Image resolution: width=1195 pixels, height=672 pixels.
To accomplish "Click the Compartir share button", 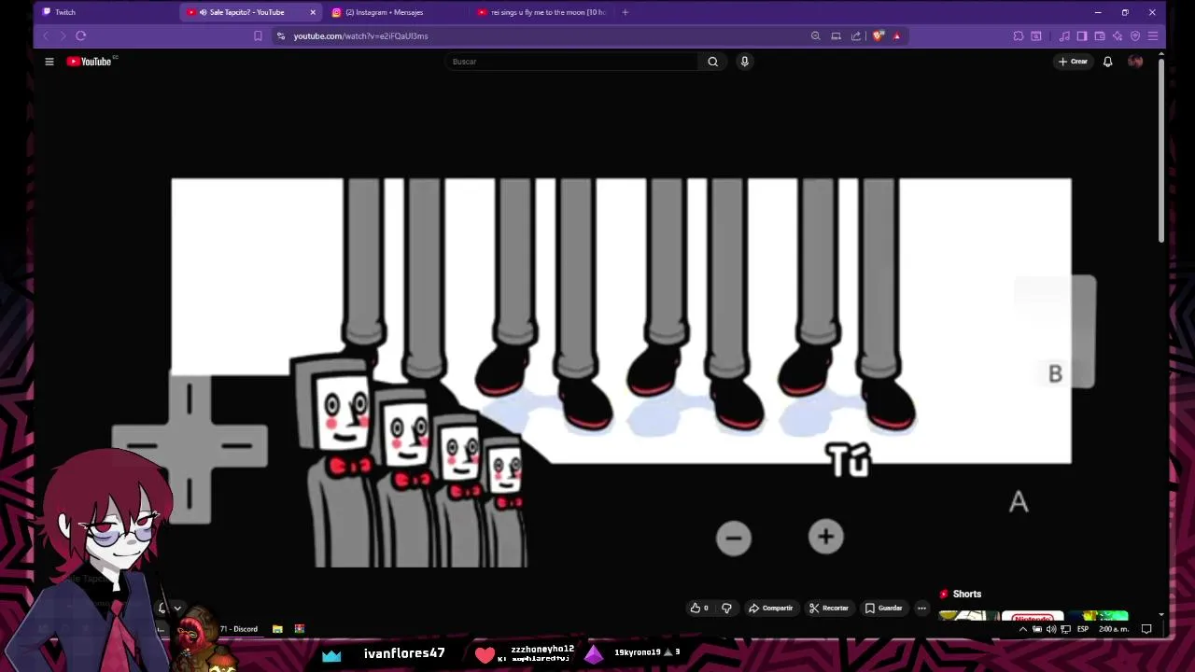I will tap(770, 608).
